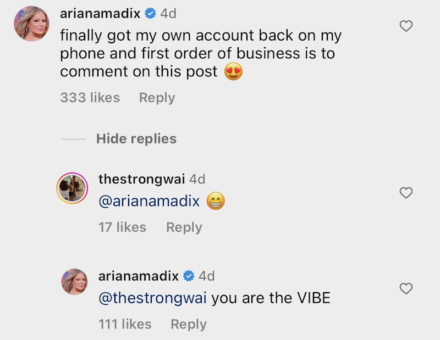
Task: Like the top arianamadix comment with heart
Action: point(405,26)
